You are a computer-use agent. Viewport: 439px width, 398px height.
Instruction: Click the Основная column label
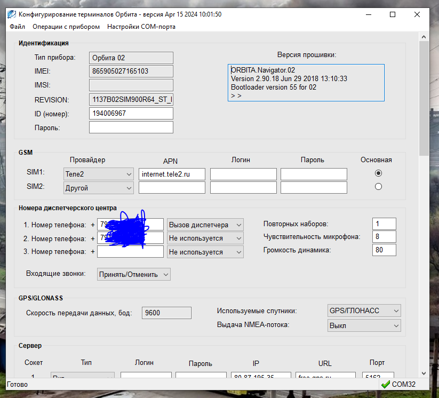tap(376, 160)
